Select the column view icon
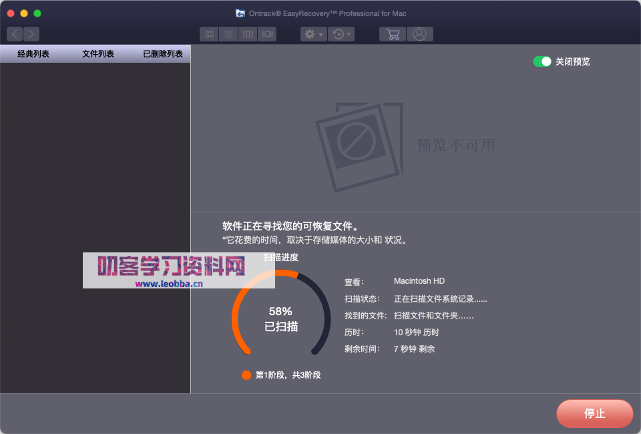This screenshot has height=434, width=641. pos(247,34)
